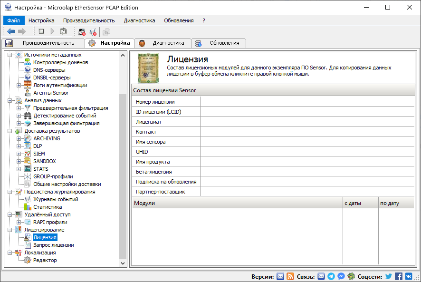The image size is (421, 282).
Task: Start the service with the play icon
Action: pyautogui.click(x=52, y=31)
